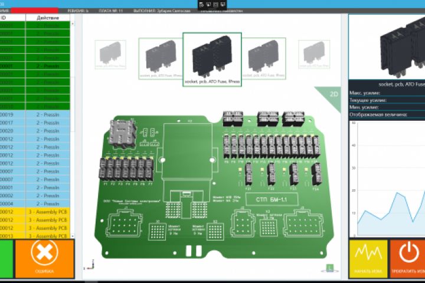Click the red progress bar in the status strip
The image size is (425, 283).
coord(34,11)
